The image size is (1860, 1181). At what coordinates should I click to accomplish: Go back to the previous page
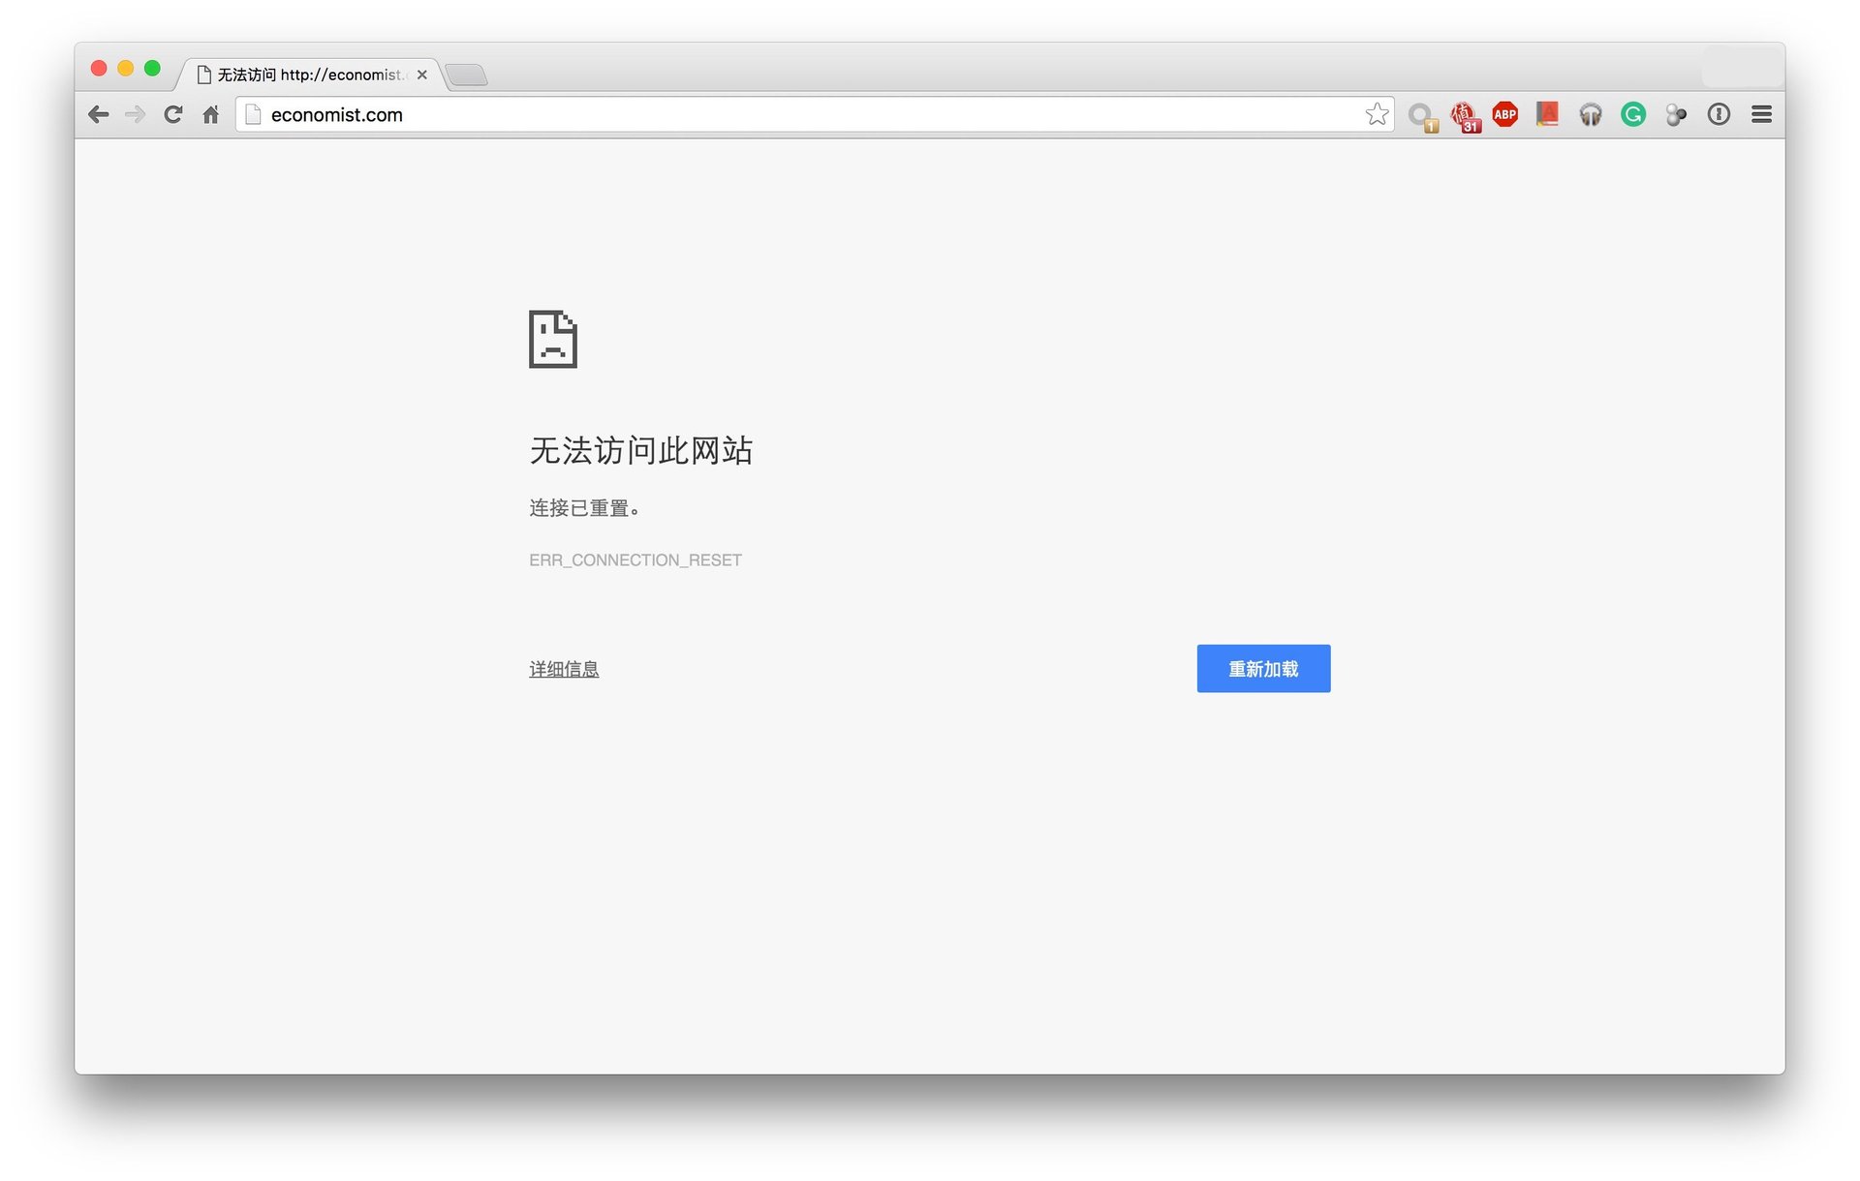pos(98,115)
